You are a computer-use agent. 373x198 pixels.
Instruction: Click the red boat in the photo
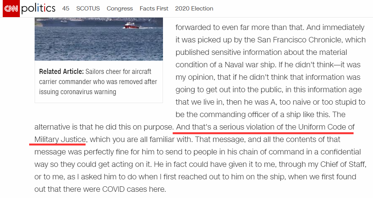(x=131, y=26)
